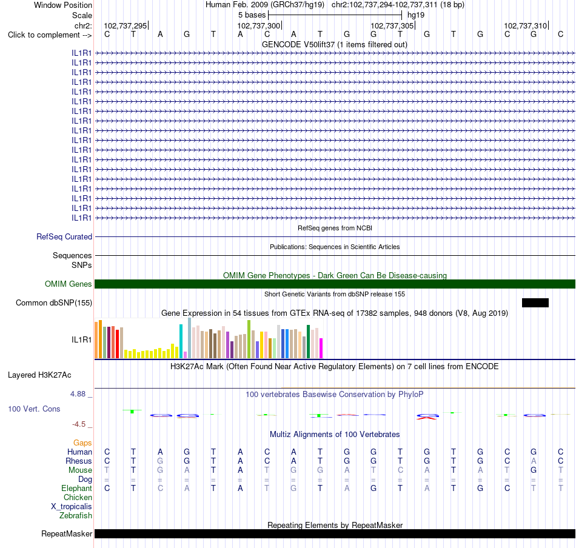Click the chr2: ruler label

coord(83,25)
